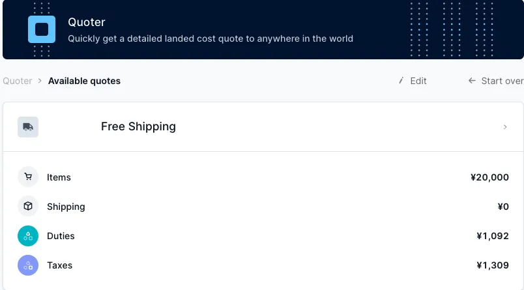Click the shipping truck icon

[28, 127]
